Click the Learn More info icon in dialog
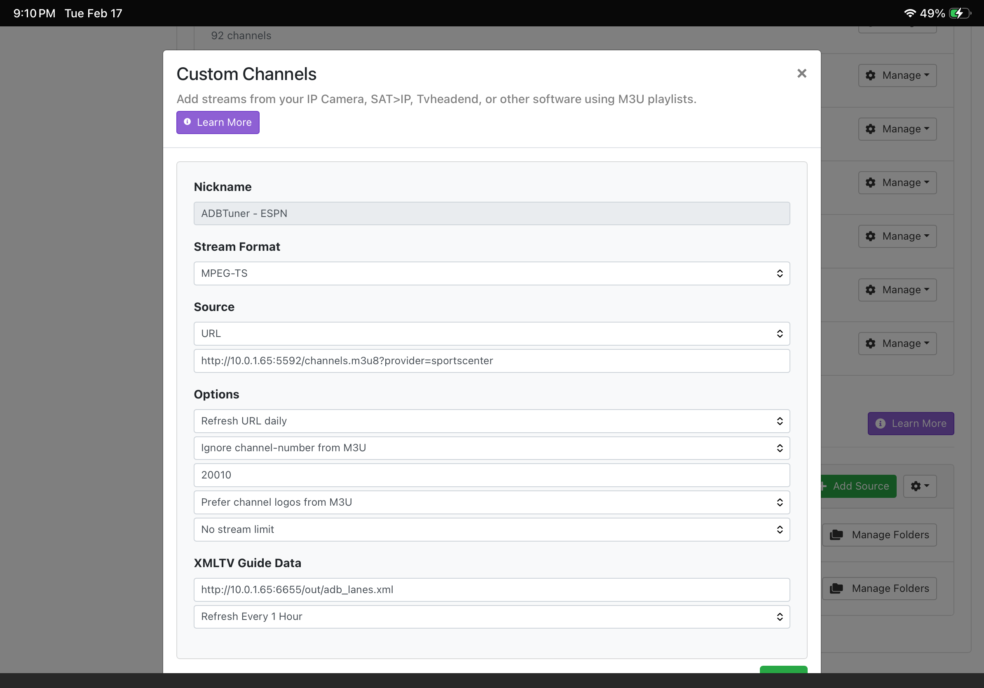Viewport: 984px width, 688px height. pos(187,122)
